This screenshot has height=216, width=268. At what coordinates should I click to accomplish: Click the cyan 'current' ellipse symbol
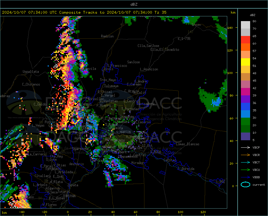pyautogui.click(x=245, y=185)
